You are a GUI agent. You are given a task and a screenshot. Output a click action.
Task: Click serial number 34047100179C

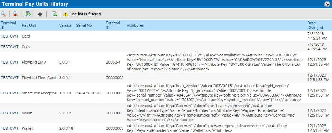coord(90,93)
